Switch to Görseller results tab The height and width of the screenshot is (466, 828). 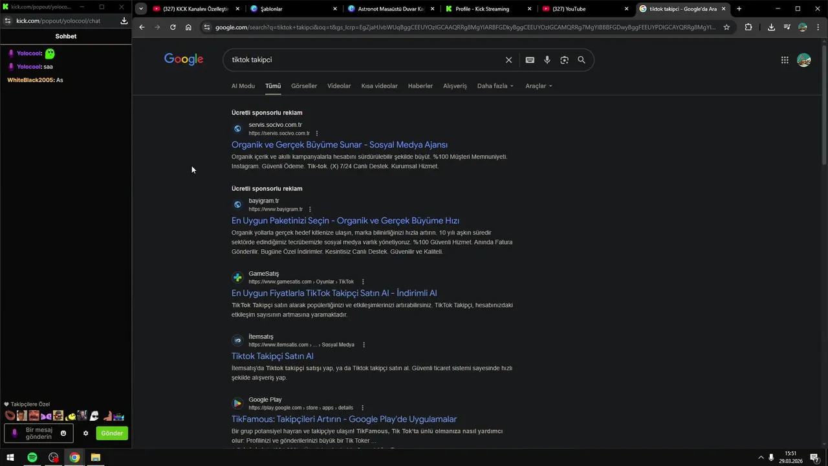(x=304, y=86)
